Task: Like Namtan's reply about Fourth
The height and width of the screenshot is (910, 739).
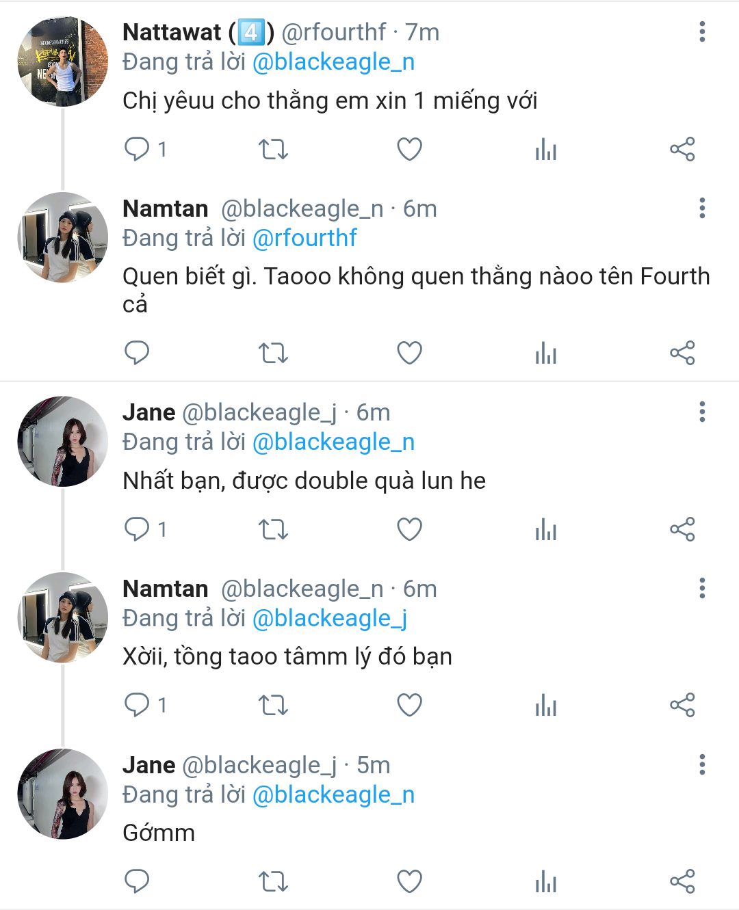Action: [409, 353]
